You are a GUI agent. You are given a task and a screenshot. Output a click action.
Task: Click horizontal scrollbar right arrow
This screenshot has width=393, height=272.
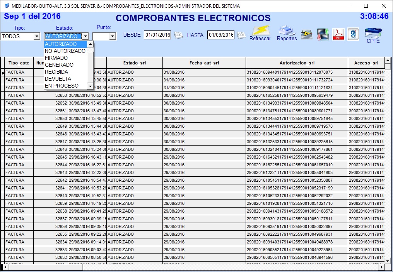coord(382,267)
